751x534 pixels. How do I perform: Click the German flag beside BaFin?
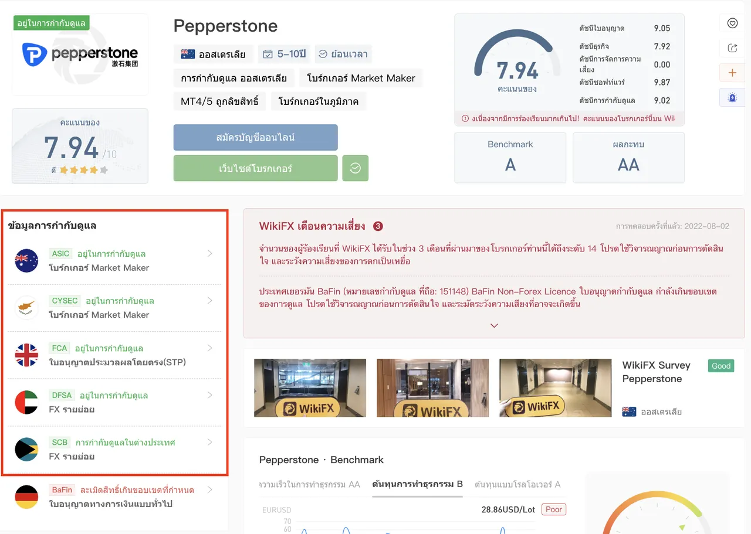pyautogui.click(x=26, y=497)
